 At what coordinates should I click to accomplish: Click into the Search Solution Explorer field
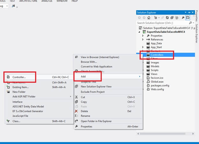coord(163,23)
